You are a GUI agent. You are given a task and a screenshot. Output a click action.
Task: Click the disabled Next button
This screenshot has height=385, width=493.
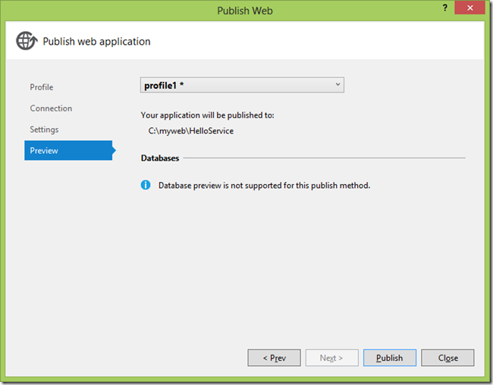click(x=331, y=358)
